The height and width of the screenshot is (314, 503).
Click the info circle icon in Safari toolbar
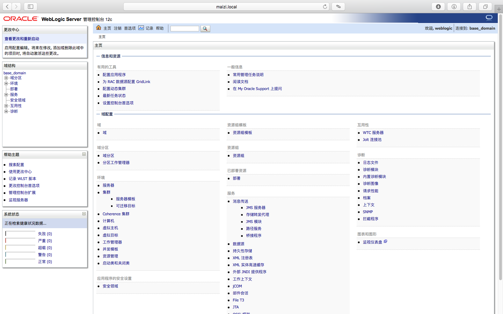454,7
